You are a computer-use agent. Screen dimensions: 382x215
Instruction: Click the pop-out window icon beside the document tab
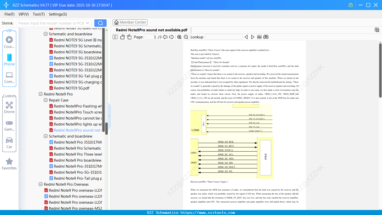coord(377,30)
